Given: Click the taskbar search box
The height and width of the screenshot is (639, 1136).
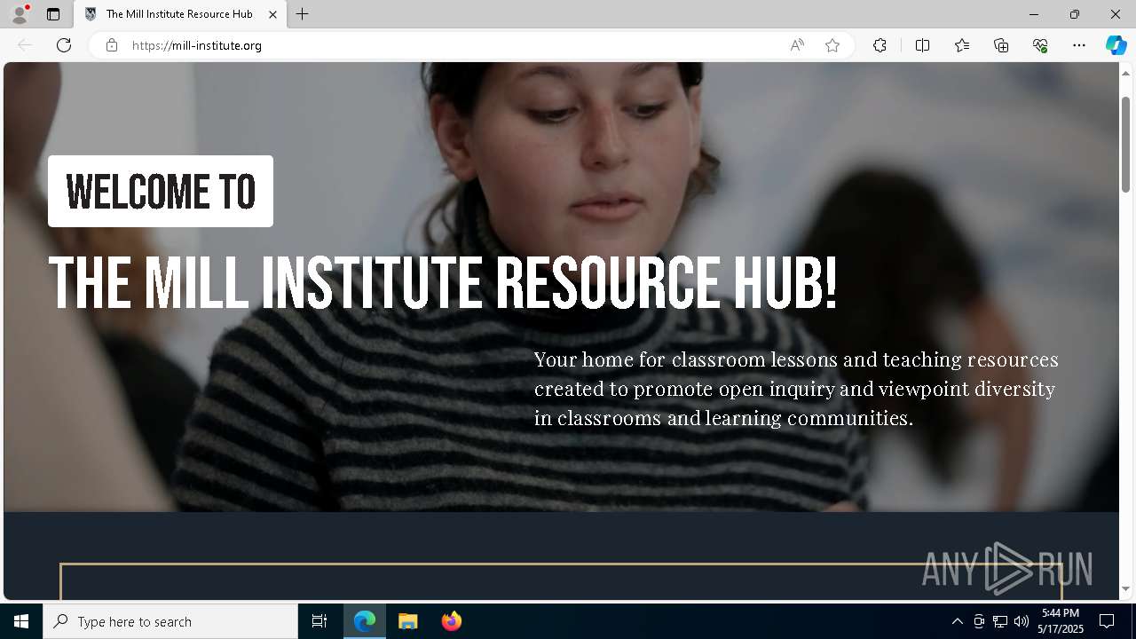Looking at the screenshot, I should pyautogui.click(x=170, y=621).
